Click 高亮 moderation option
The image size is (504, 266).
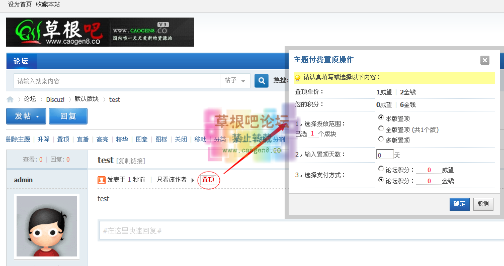102,139
